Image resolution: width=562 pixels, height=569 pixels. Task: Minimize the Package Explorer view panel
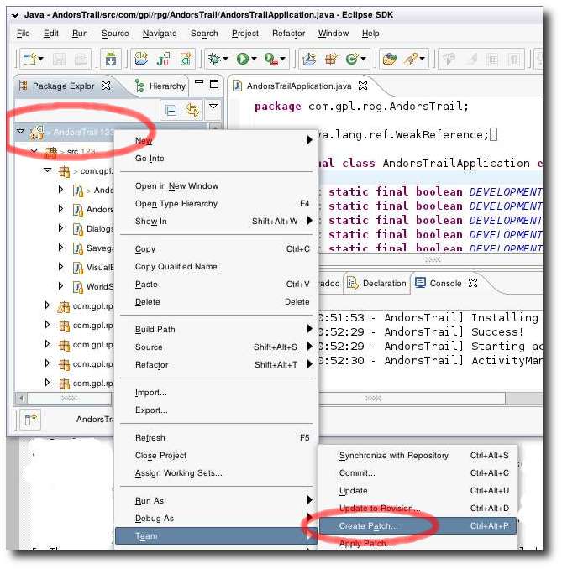tap(200, 85)
